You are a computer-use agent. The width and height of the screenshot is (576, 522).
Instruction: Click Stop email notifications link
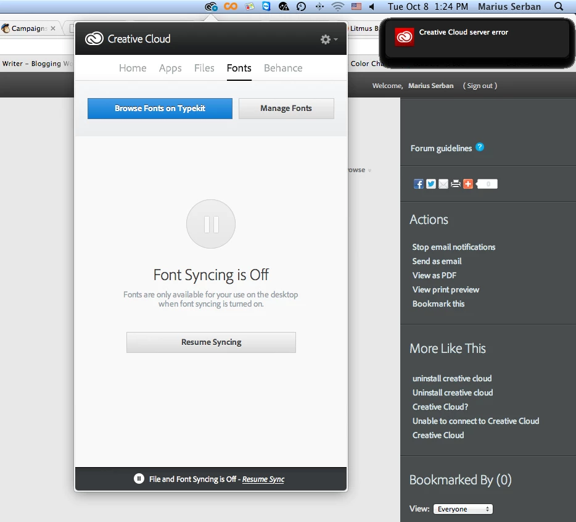454,247
